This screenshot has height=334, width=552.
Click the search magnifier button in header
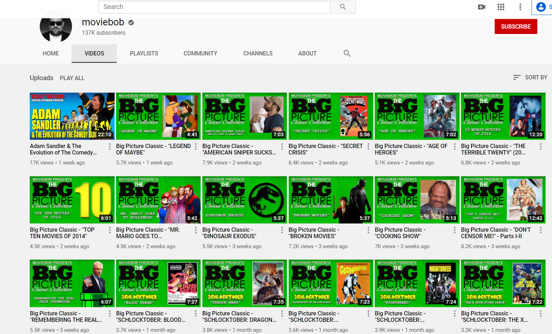pos(343,7)
